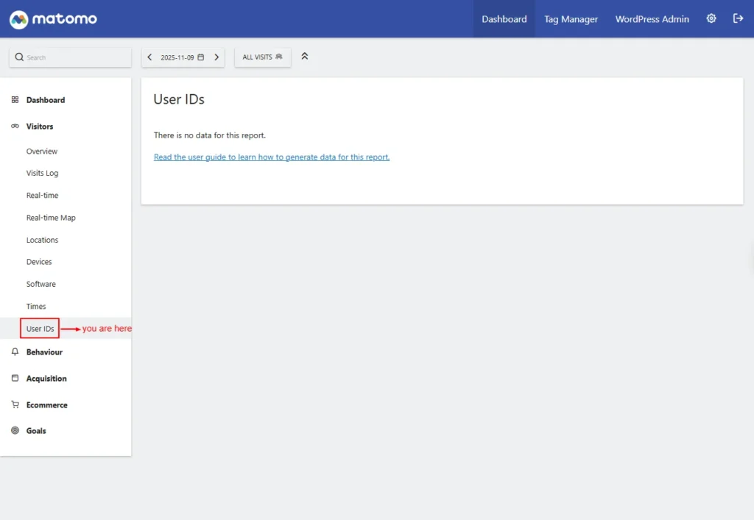Read the user guide link
Screen dimensions: 754x520
click(x=271, y=157)
